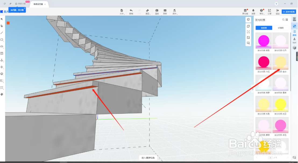The width and height of the screenshot is (298, 163).
Task: Click the 退出 exit icon
Action: tap(278, 12)
